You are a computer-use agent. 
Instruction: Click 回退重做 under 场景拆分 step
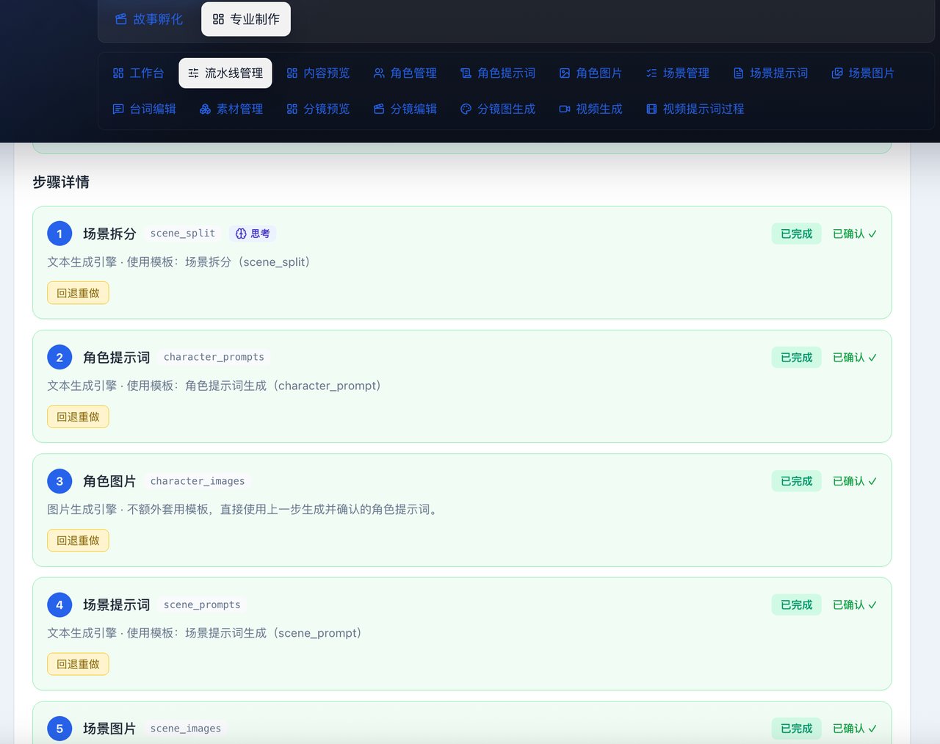[78, 293]
